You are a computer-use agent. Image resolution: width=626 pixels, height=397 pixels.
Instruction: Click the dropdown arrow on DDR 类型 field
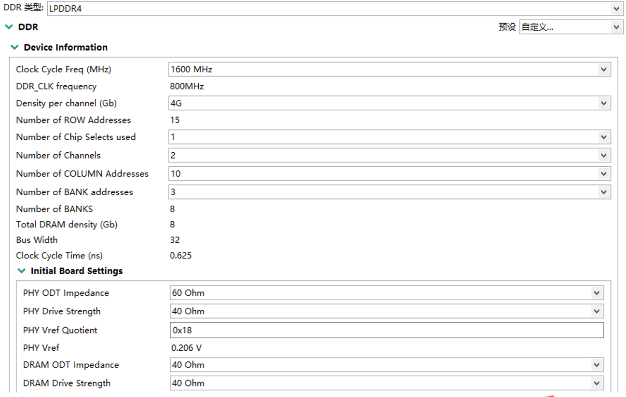coord(616,8)
